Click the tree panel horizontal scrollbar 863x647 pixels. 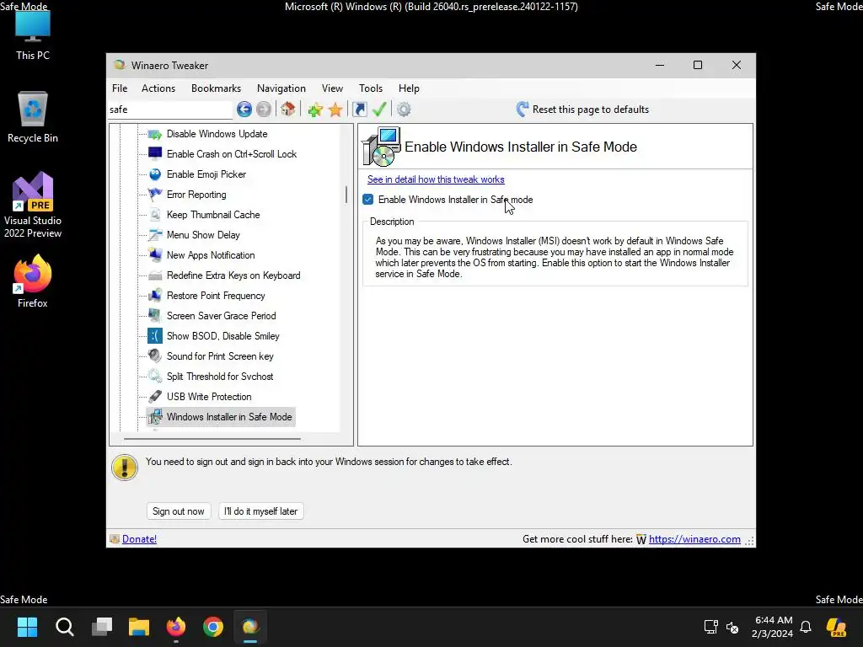pos(212,439)
